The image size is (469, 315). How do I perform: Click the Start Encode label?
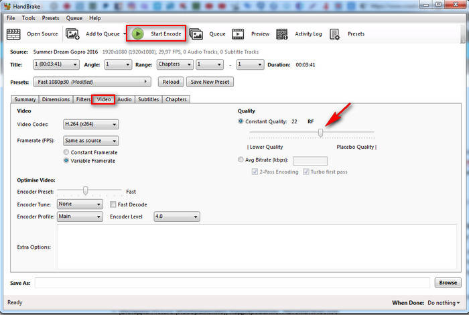click(x=166, y=34)
